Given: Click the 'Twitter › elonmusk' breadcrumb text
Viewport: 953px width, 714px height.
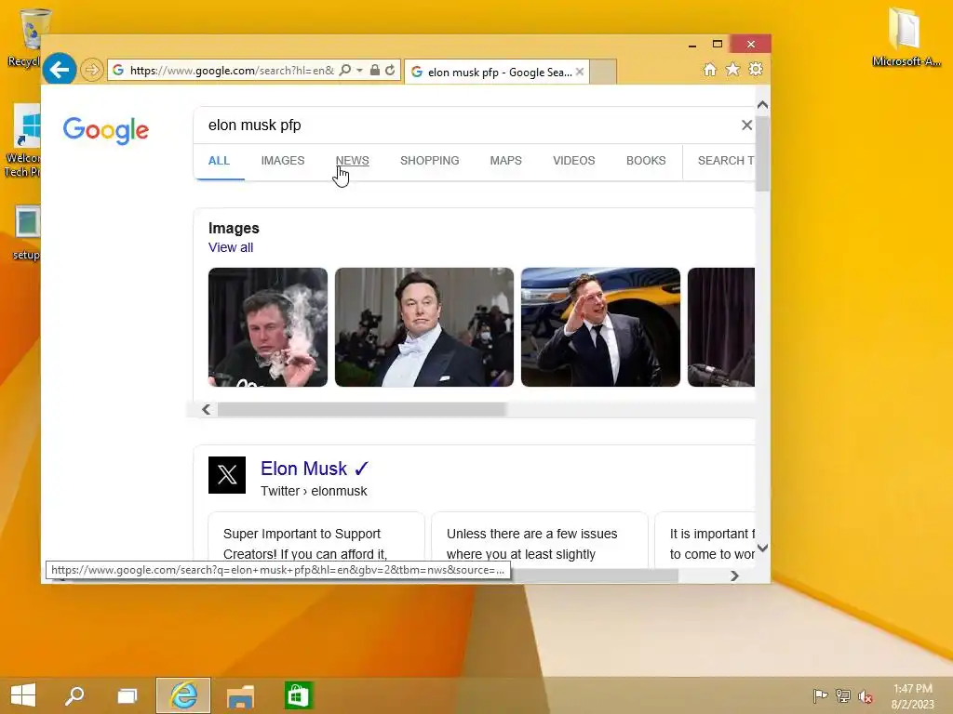Looking at the screenshot, I should [x=314, y=491].
